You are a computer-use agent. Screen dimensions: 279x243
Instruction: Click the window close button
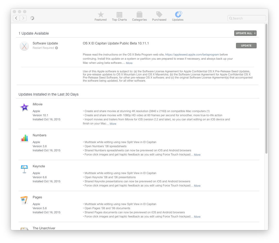[x=14, y=12]
